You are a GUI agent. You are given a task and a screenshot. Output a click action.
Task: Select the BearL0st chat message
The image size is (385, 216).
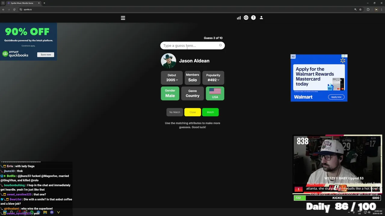(x=36, y=202)
